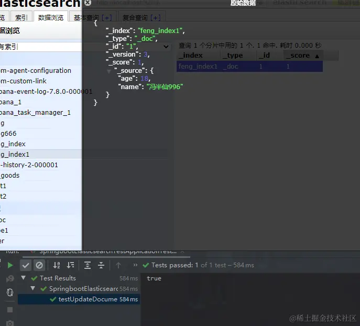Toggle auto-test rerun icon in Run sidebar
This screenshot has height=326, width=360.
10,292
